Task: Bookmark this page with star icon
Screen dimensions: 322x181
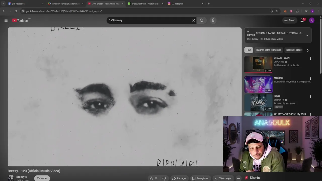Action: (277, 11)
